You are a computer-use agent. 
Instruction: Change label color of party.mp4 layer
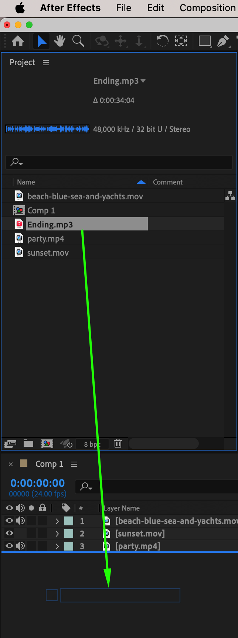[69, 546]
